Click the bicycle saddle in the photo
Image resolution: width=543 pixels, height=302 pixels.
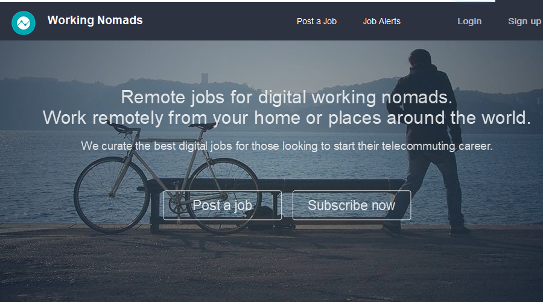(x=203, y=126)
